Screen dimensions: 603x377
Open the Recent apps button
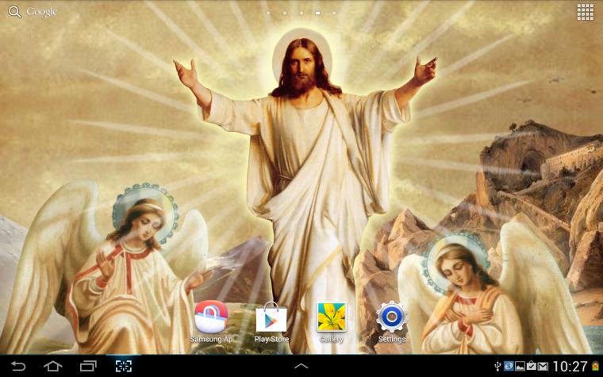[88, 366]
